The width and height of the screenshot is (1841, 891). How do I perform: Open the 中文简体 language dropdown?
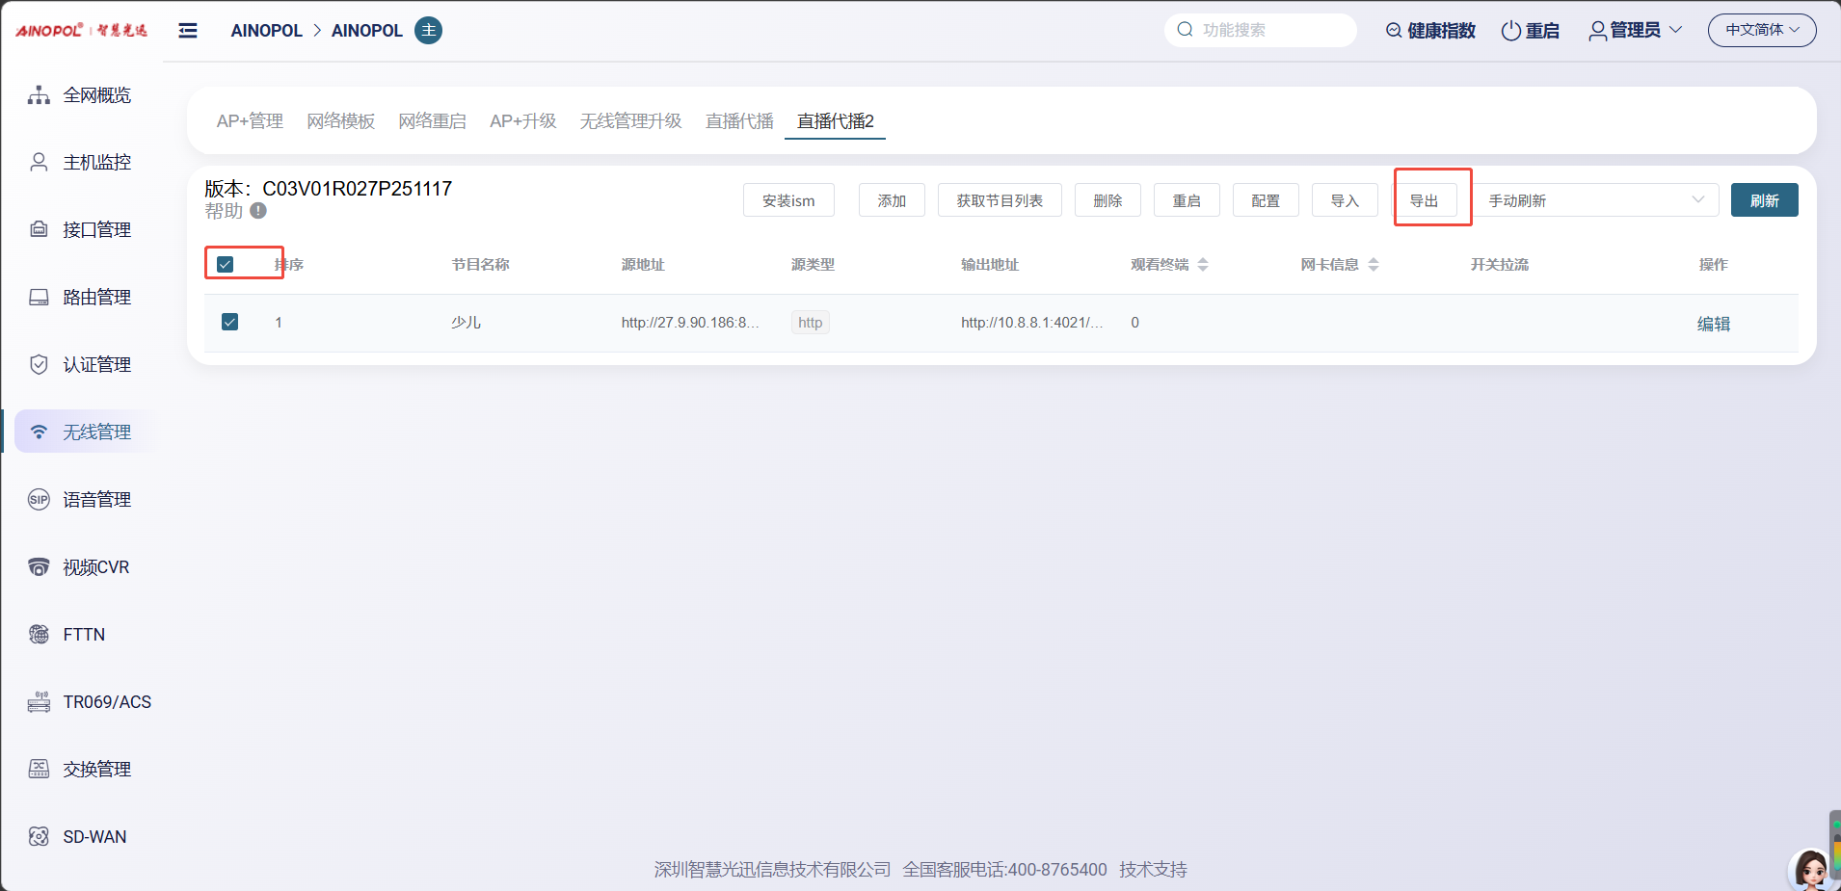click(1761, 31)
